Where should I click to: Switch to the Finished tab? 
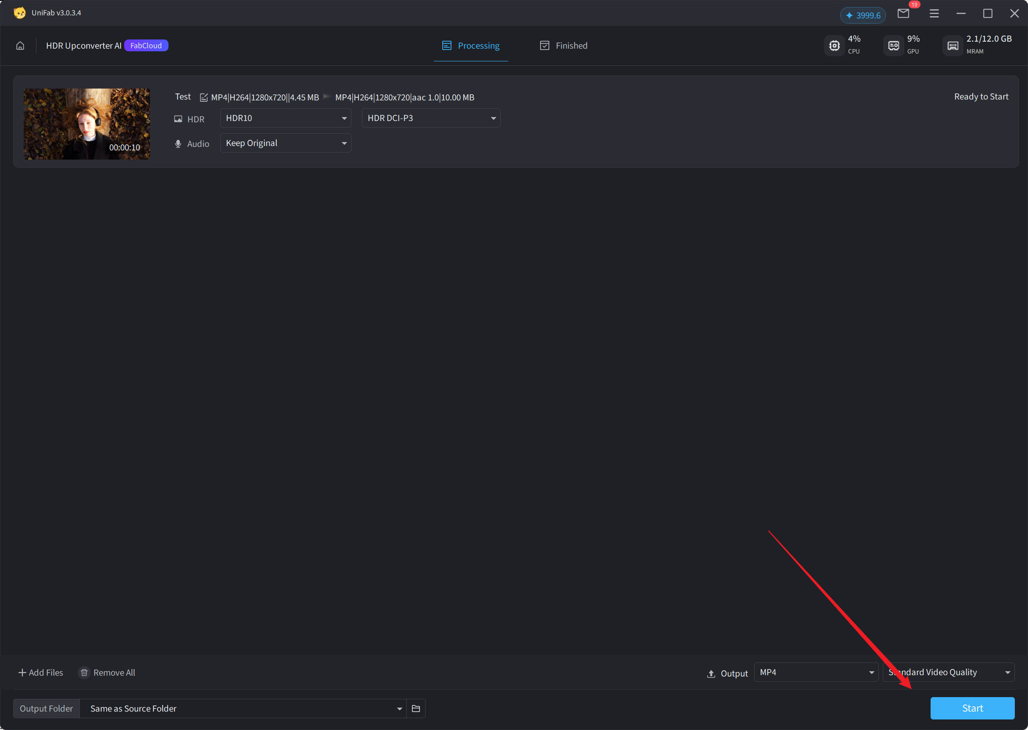tap(563, 46)
